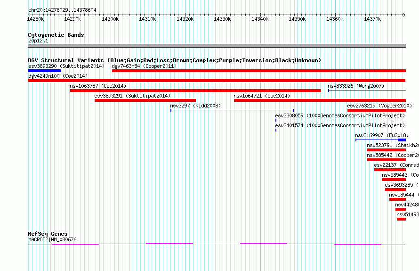The height and width of the screenshot is (271, 419).
Task: Open esv3401574 1000Genomes variant label
Action: click(340, 125)
